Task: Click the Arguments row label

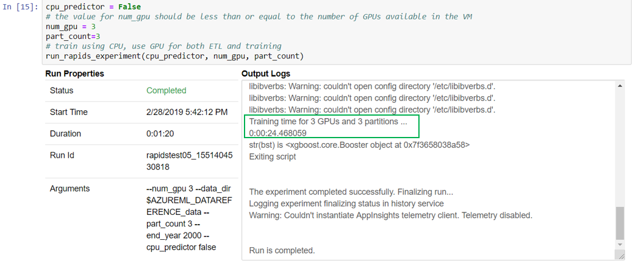Action: (70, 189)
